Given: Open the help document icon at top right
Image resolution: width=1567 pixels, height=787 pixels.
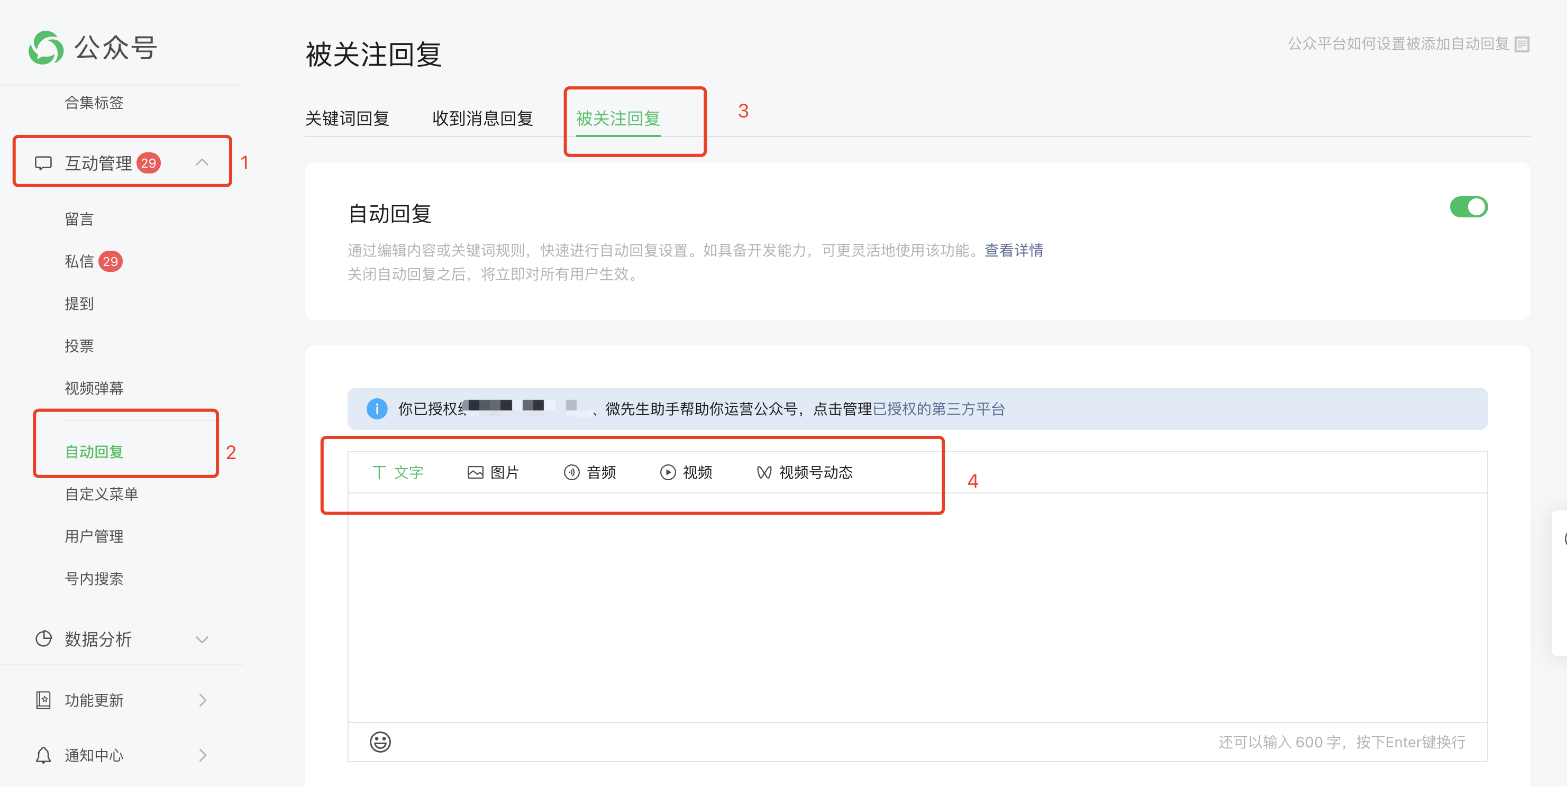Looking at the screenshot, I should 1522,44.
